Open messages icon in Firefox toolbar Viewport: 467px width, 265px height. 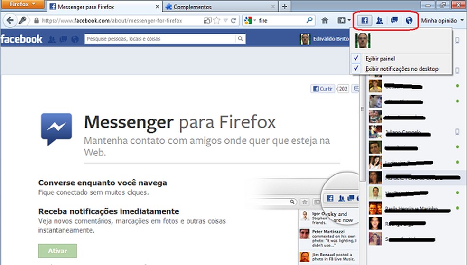click(x=394, y=20)
